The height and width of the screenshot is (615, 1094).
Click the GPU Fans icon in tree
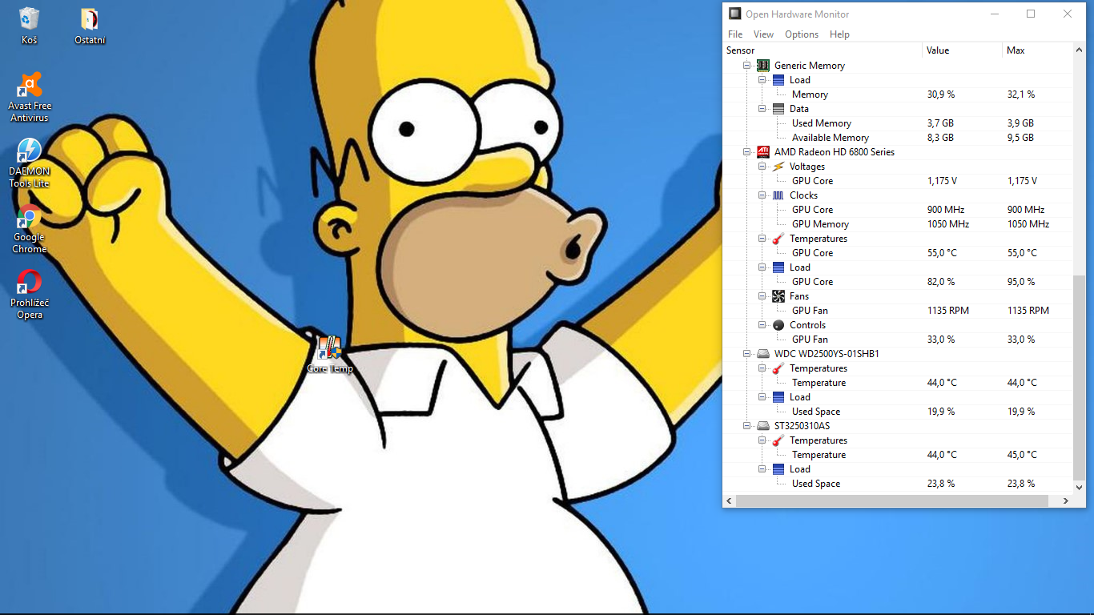point(778,296)
